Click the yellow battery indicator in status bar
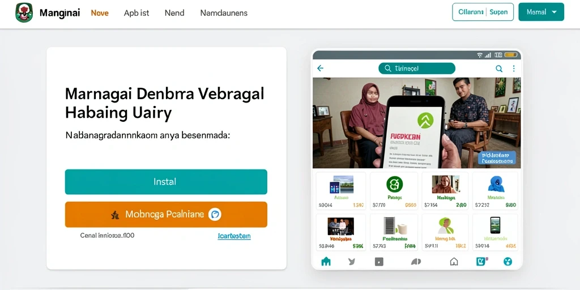The width and height of the screenshot is (580, 290). 510,55
